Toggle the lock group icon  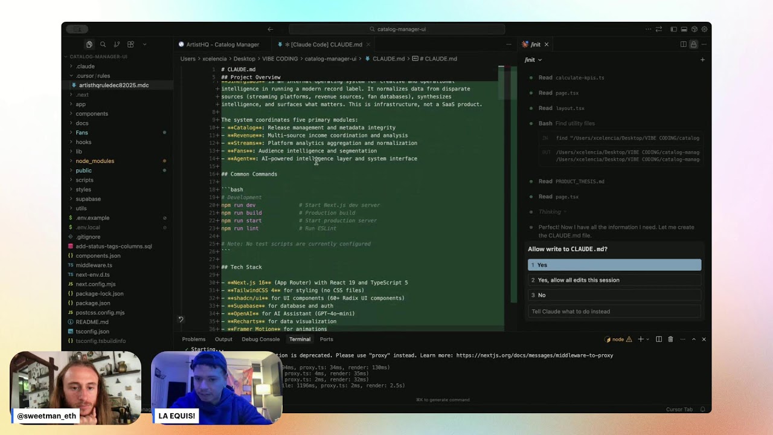point(693,44)
